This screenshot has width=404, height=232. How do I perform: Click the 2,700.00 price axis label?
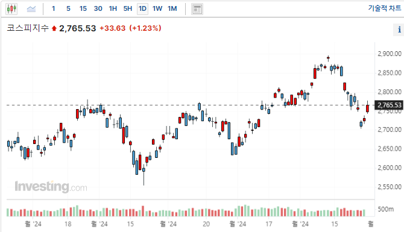coord(390,130)
